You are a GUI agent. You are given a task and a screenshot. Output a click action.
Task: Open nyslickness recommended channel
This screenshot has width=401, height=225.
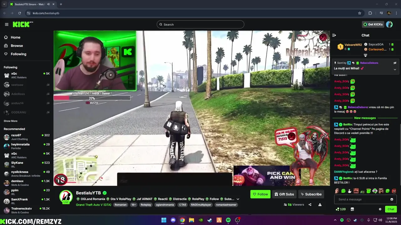27,174
